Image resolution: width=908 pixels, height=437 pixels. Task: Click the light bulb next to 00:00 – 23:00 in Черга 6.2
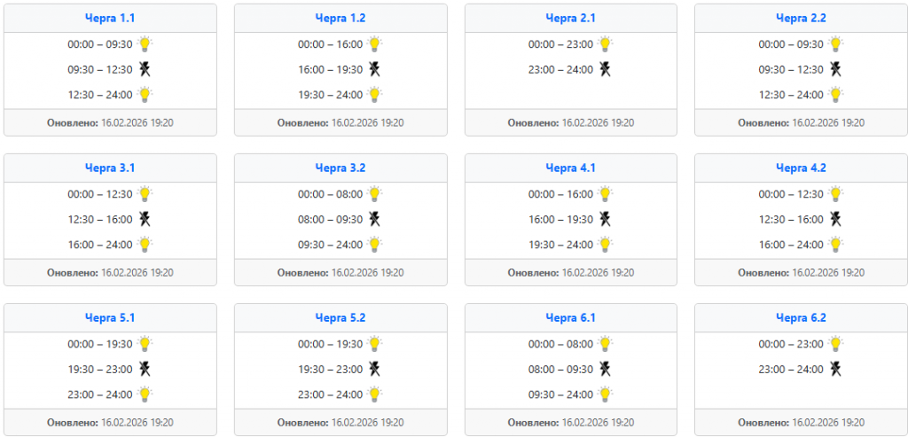point(835,343)
